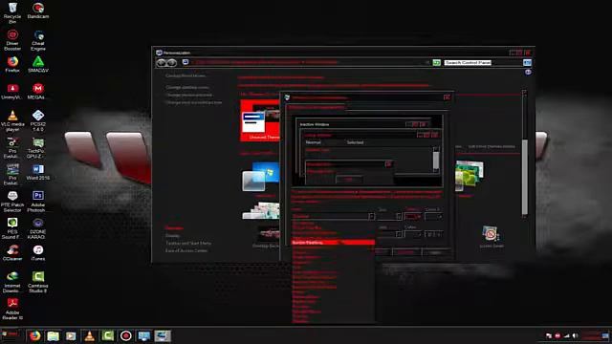
Task: Open Firefox from the taskbar
Action: pos(34,335)
